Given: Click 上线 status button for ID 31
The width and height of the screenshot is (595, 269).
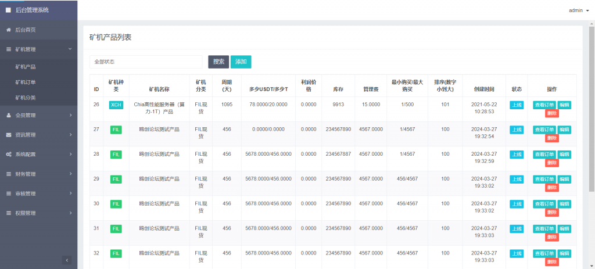Looking at the screenshot, I should pyautogui.click(x=517, y=229).
